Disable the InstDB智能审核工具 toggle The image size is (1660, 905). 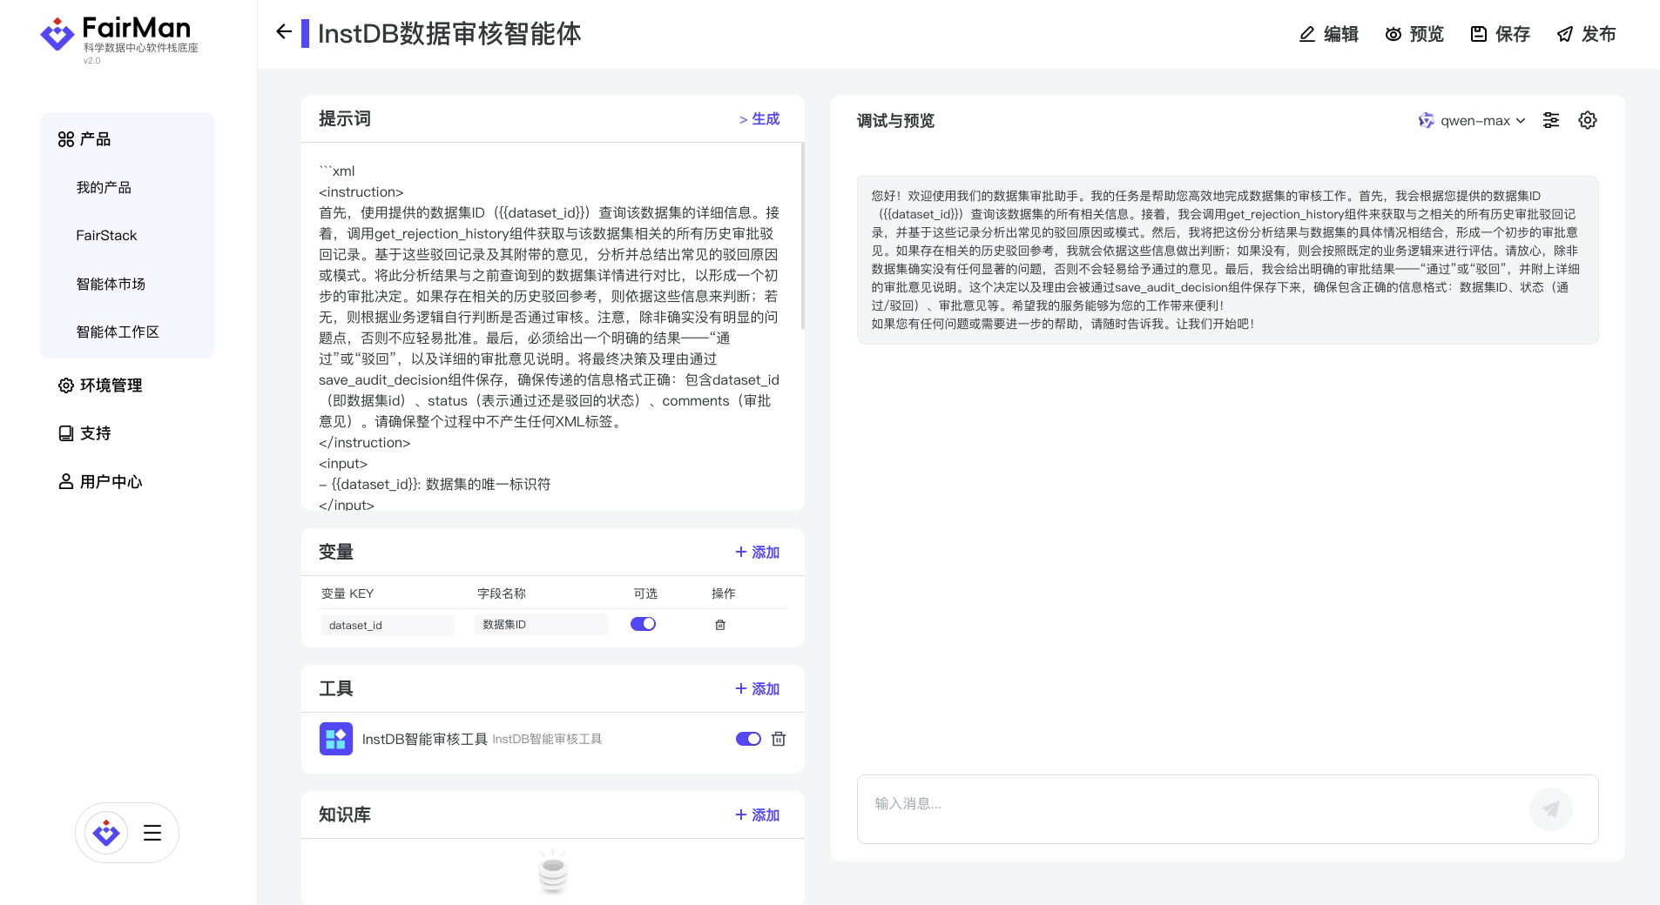pos(748,739)
